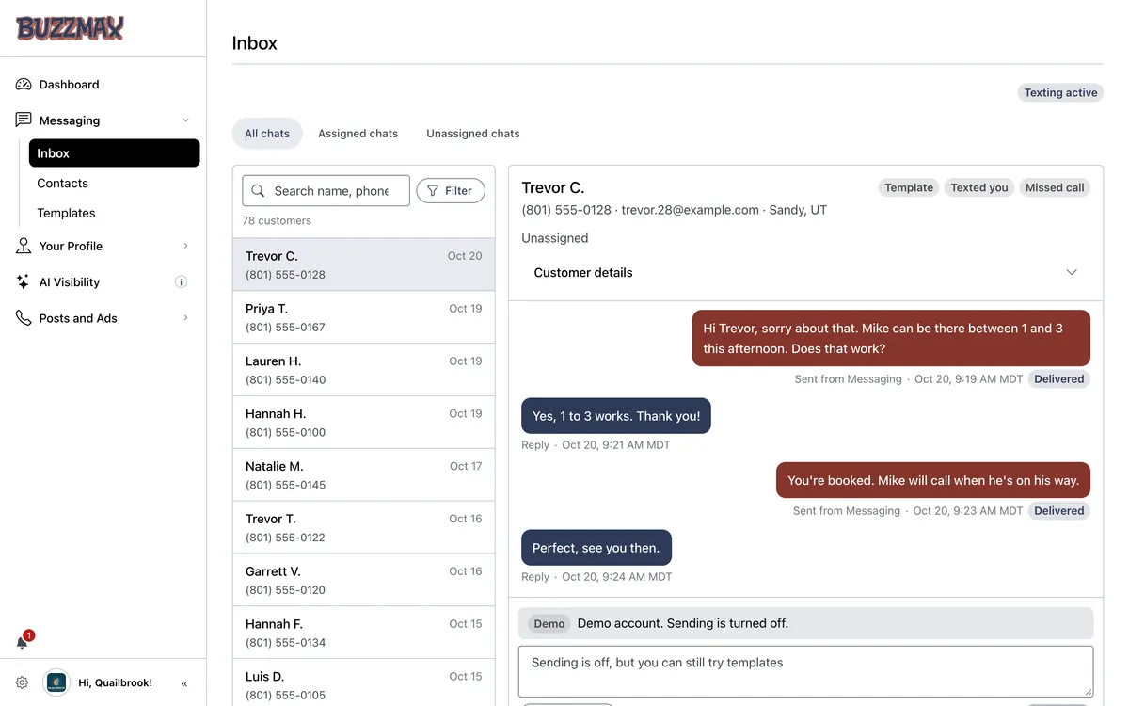Screen dimensions: 1129x706
Task: Click the message compose text box
Action: [x=806, y=671]
